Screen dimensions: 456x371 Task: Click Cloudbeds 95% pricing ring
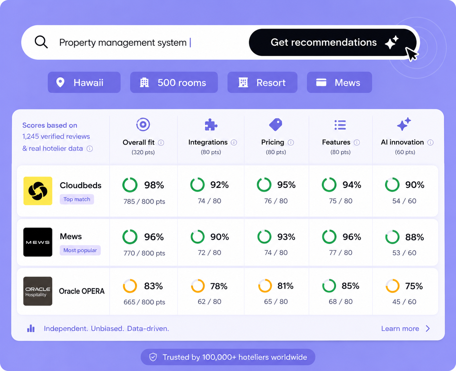click(264, 185)
